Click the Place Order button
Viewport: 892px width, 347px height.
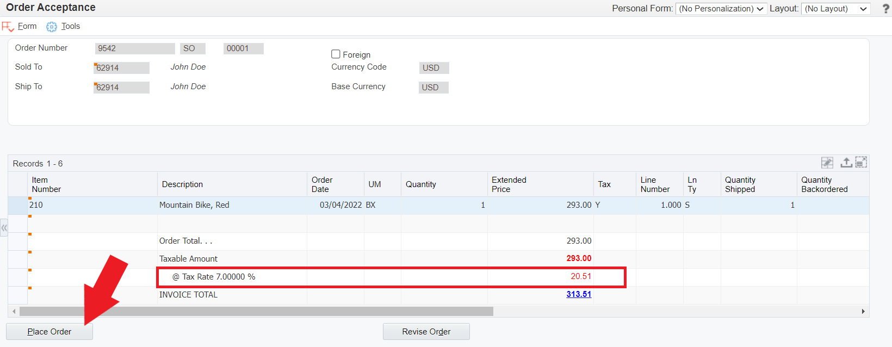pos(49,332)
